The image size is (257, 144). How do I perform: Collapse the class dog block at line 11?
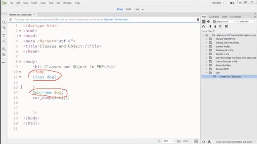(x=20, y=77)
